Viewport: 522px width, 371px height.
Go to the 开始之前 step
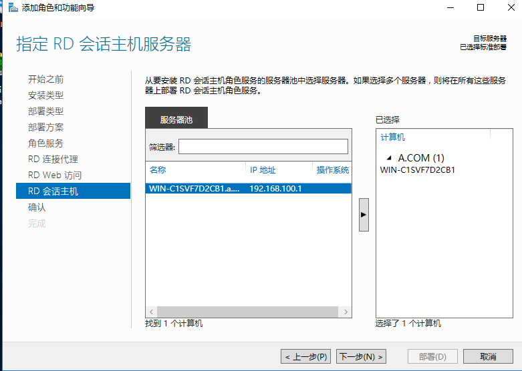click(x=45, y=79)
